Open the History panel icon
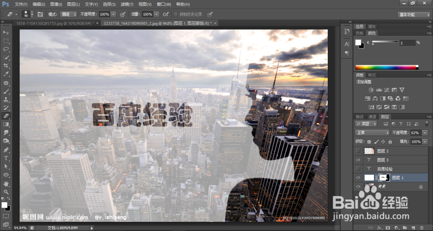Image resolution: width=433 pixels, height=231 pixels. tap(347, 31)
